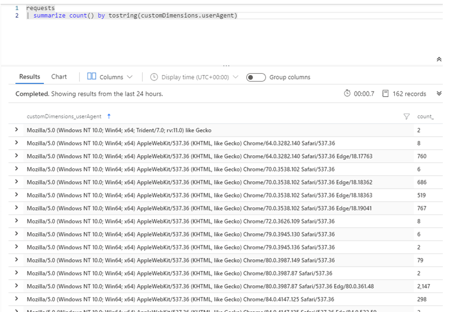Select the count cell showing 686

[x=421, y=182]
